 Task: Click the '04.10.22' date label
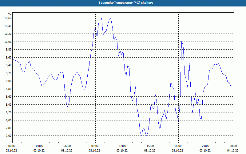233,151
